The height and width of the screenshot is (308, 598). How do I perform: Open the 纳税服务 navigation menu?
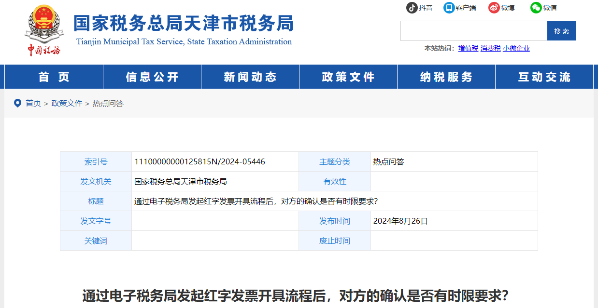click(x=446, y=77)
